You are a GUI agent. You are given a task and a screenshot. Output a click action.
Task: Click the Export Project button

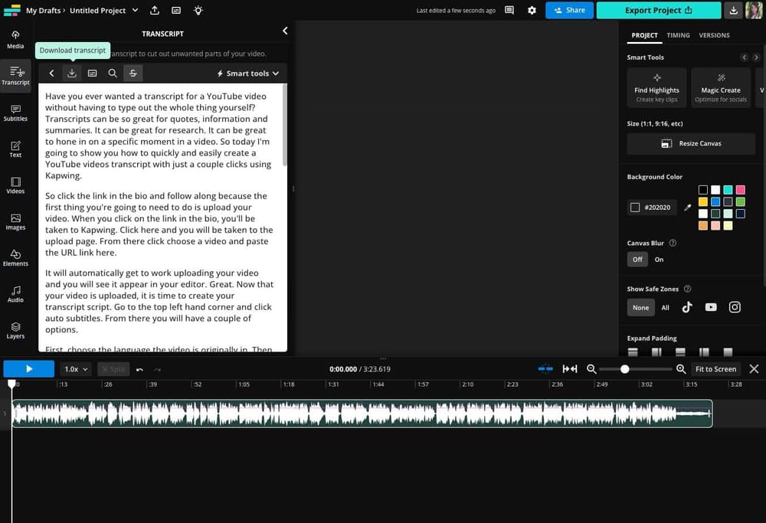coord(657,10)
